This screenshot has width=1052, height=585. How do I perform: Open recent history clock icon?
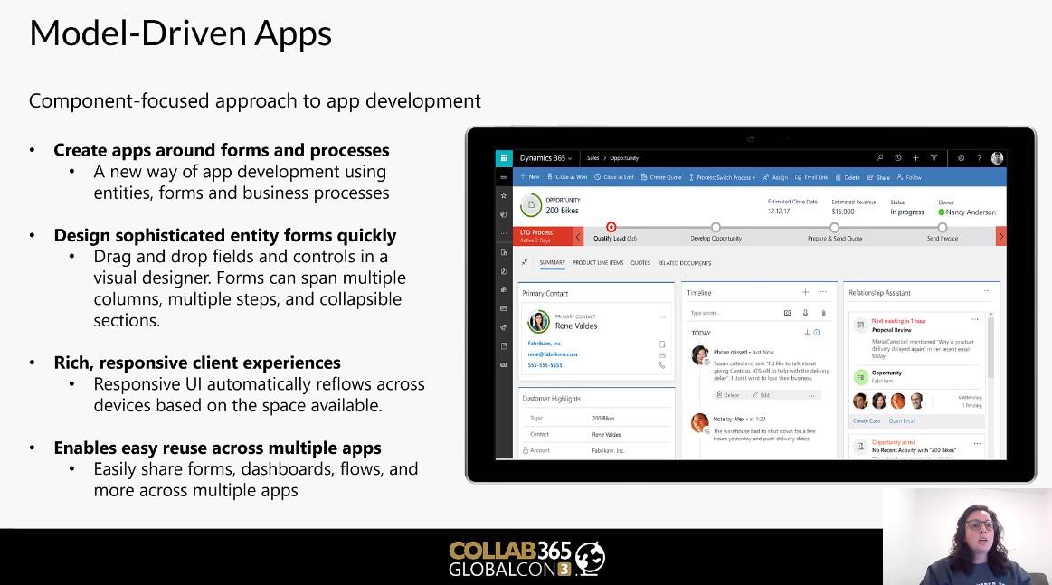[x=897, y=157]
